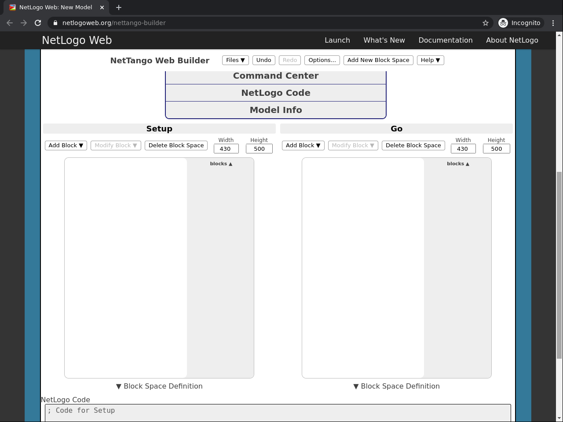
Task: Click the Go block space title
Action: point(396,129)
